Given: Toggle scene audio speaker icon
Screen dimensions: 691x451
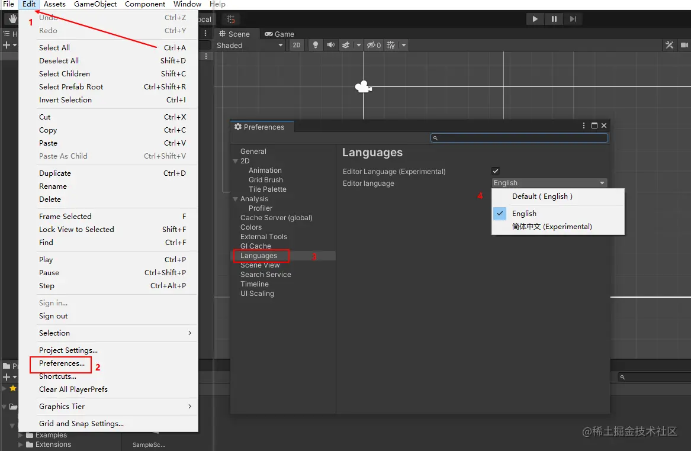Looking at the screenshot, I should click(330, 45).
